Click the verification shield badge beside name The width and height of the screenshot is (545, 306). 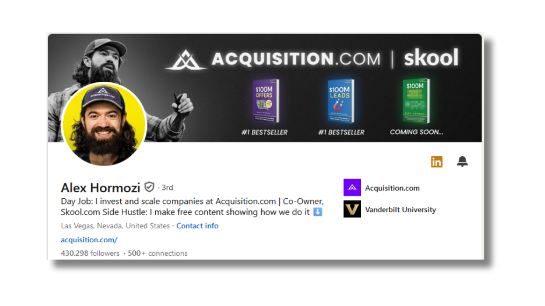click(x=149, y=187)
